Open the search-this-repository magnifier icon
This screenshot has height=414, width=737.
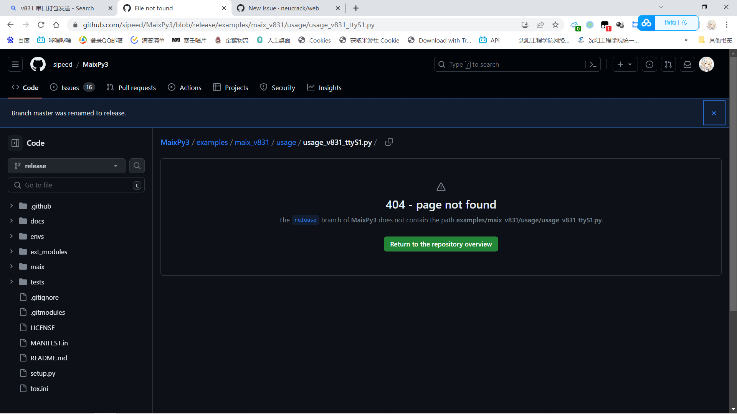pos(137,166)
